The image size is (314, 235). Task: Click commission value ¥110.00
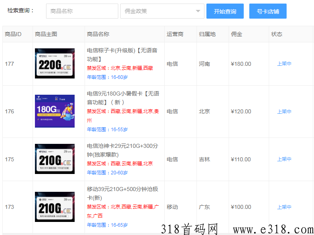pos(241,159)
